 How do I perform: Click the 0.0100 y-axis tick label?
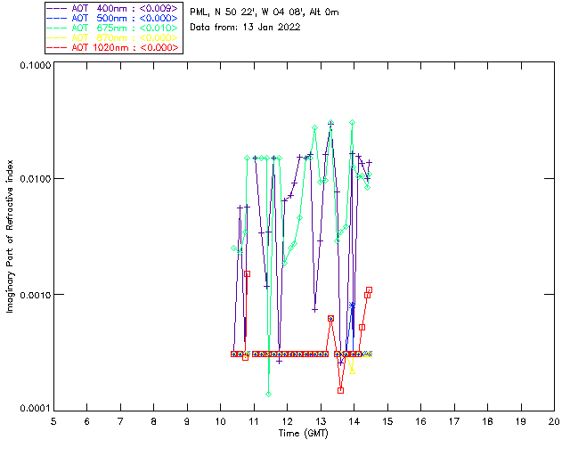tap(35, 179)
